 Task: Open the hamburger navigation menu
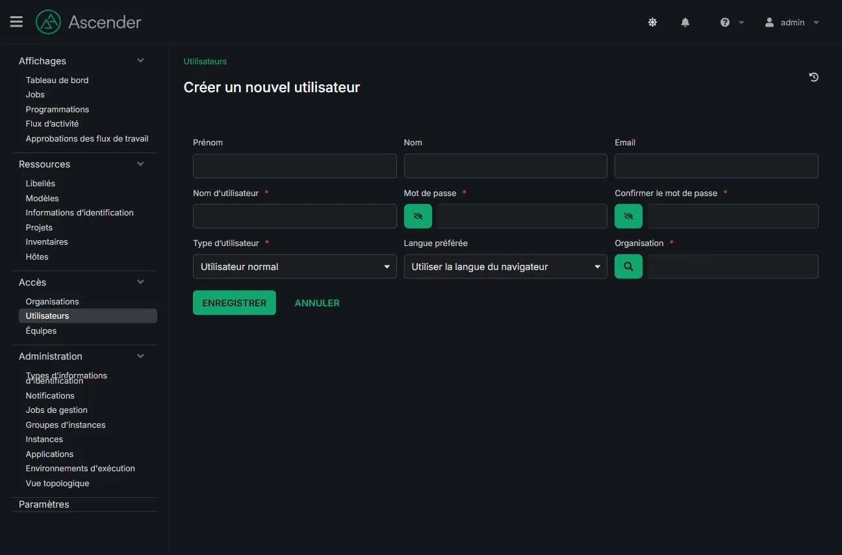[x=16, y=22]
